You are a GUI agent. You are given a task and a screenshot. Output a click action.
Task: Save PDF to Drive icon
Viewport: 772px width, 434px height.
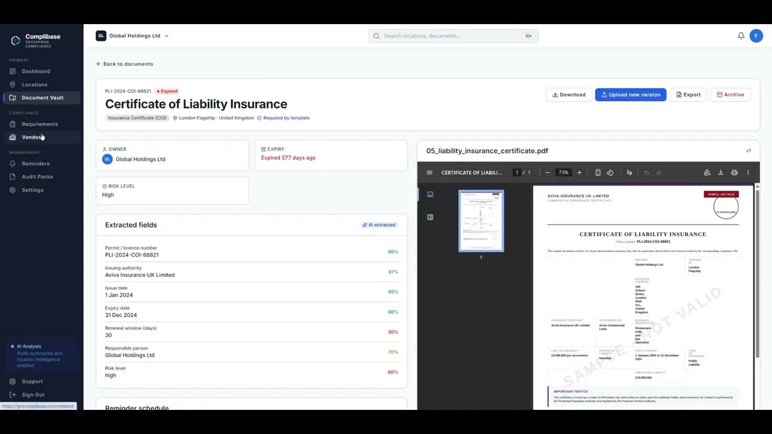(707, 172)
